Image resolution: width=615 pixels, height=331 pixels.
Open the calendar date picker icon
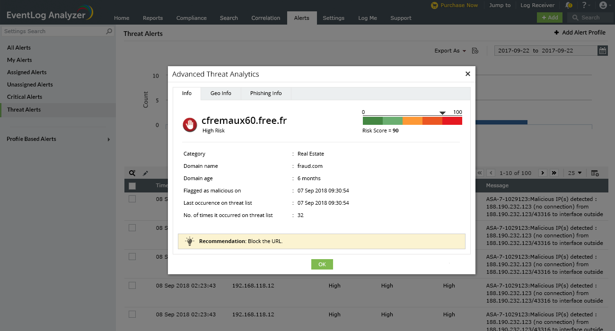coord(603,51)
